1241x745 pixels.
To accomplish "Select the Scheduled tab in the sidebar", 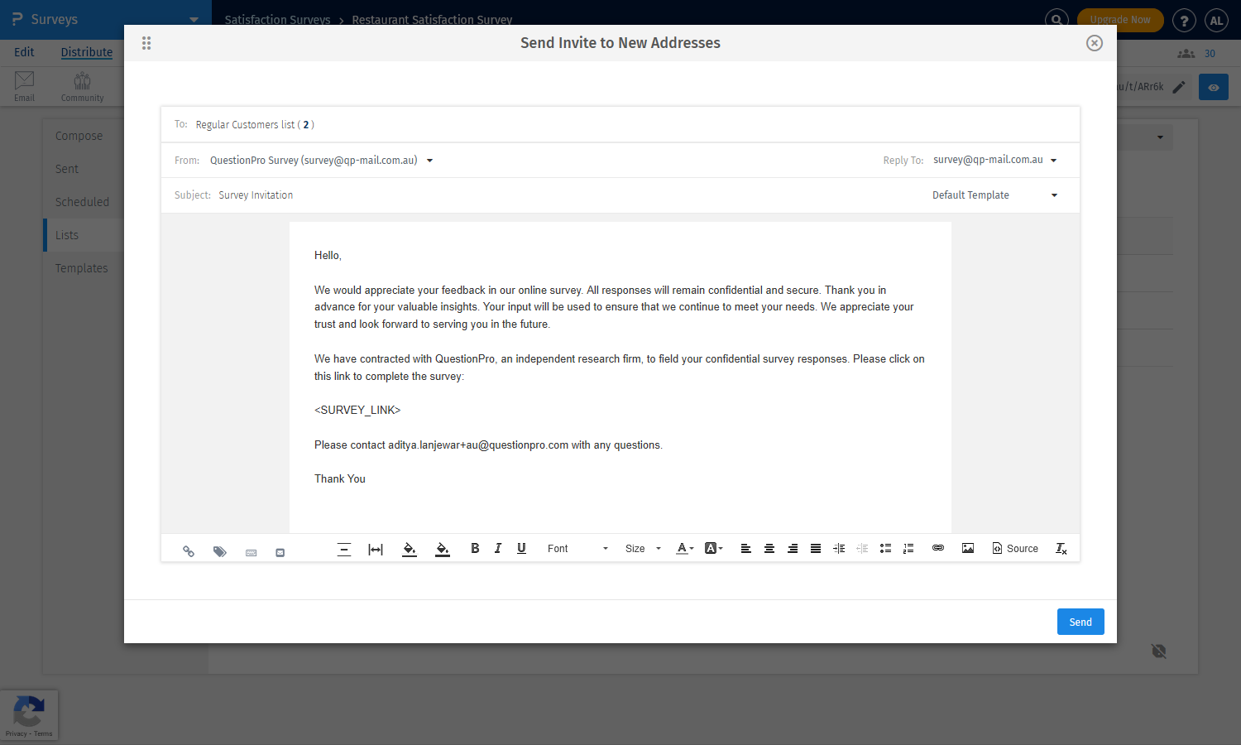I will [x=83, y=201].
